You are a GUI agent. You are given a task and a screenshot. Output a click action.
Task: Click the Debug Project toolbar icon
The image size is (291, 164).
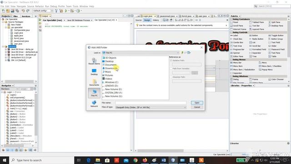[72, 11]
